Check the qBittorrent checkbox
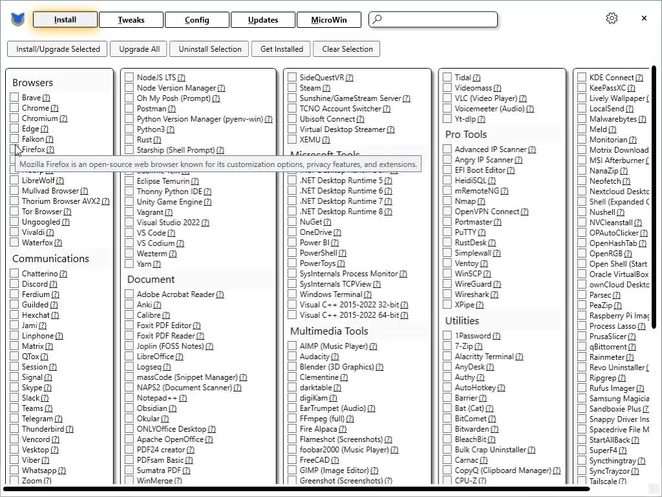 [x=582, y=347]
